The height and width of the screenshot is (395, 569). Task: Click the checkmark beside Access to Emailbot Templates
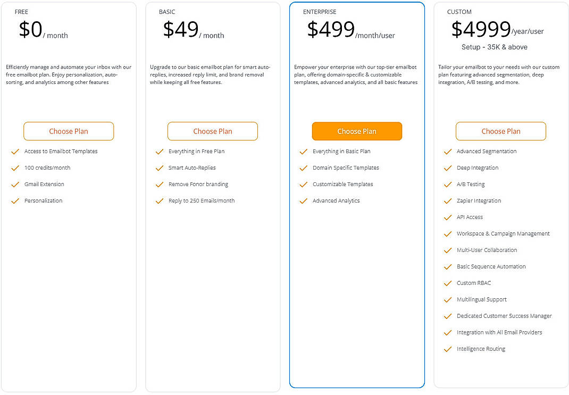(x=15, y=152)
